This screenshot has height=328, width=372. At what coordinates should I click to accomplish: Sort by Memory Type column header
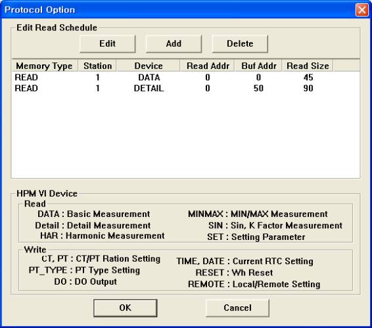pos(45,66)
